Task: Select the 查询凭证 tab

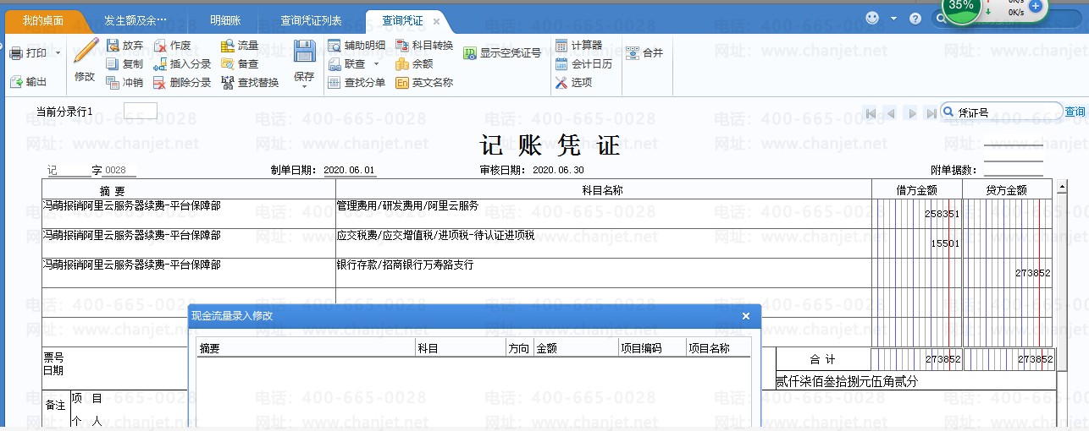Action: (402, 20)
